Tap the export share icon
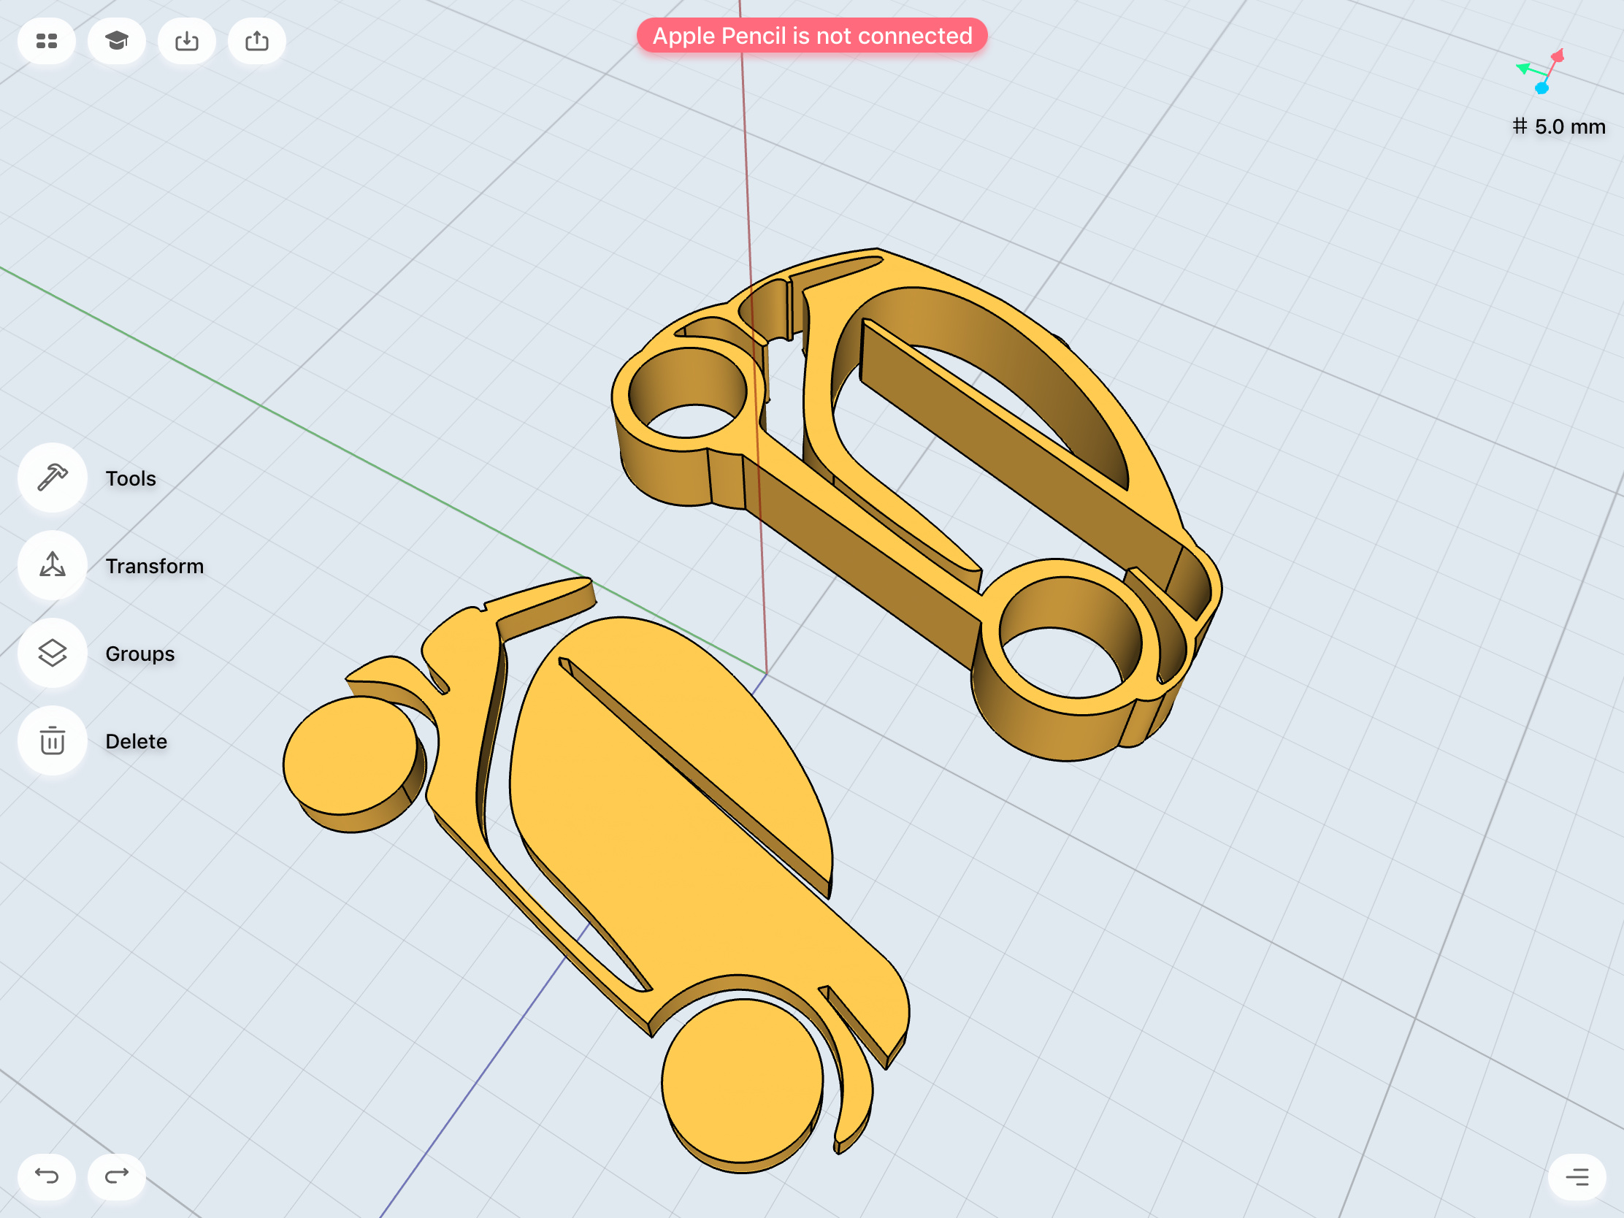1624x1218 pixels. pos(256,41)
